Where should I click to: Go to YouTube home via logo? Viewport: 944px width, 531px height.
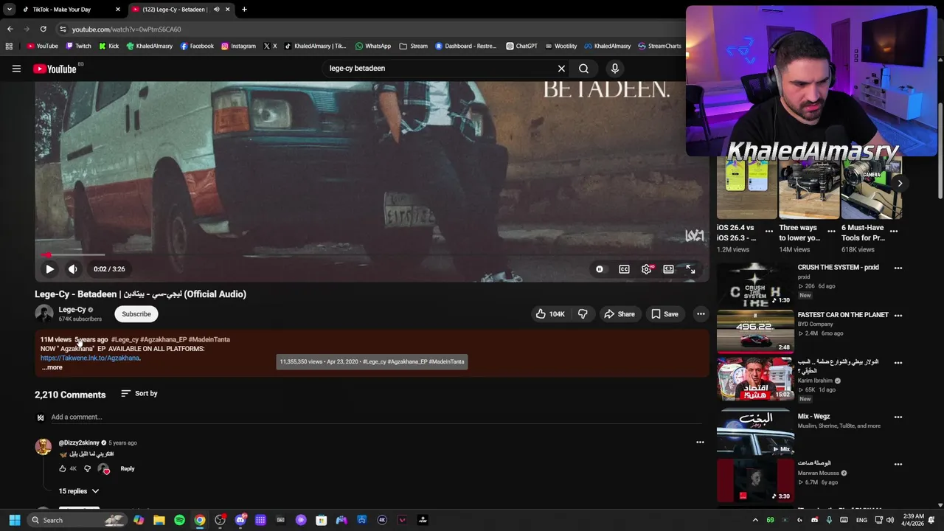click(55, 69)
